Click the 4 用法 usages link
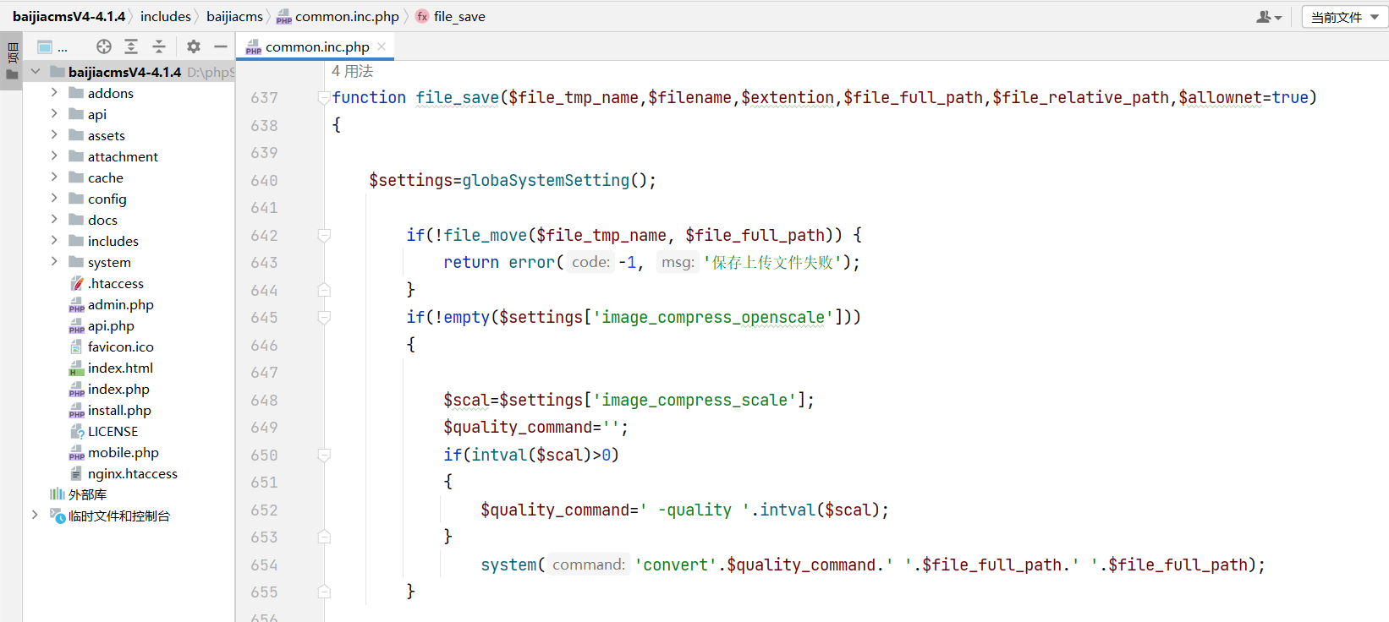Image resolution: width=1389 pixels, height=622 pixels. click(x=353, y=71)
